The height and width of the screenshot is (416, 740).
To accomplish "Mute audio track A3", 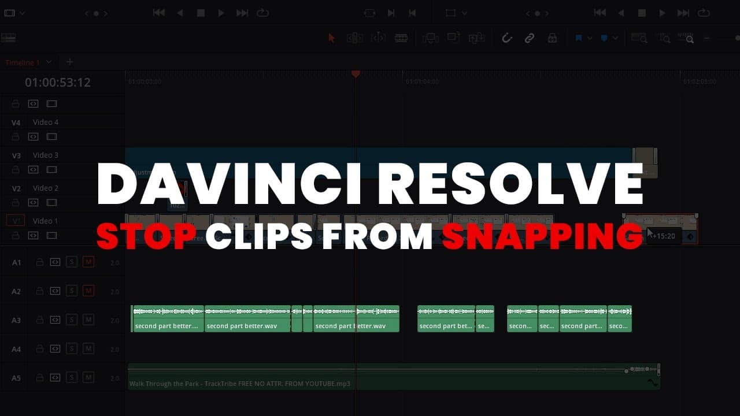I will click(x=88, y=320).
